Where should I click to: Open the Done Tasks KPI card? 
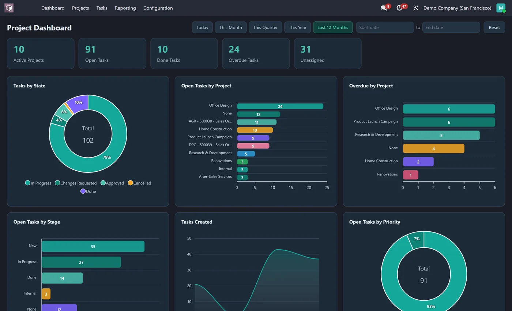[184, 53]
